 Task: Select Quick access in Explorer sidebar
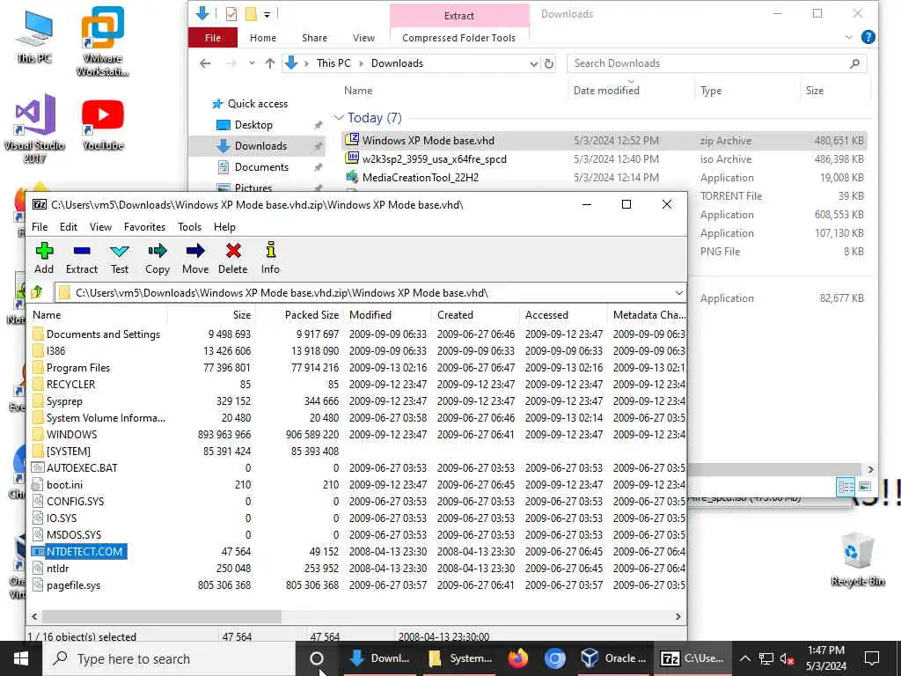pyautogui.click(x=257, y=104)
